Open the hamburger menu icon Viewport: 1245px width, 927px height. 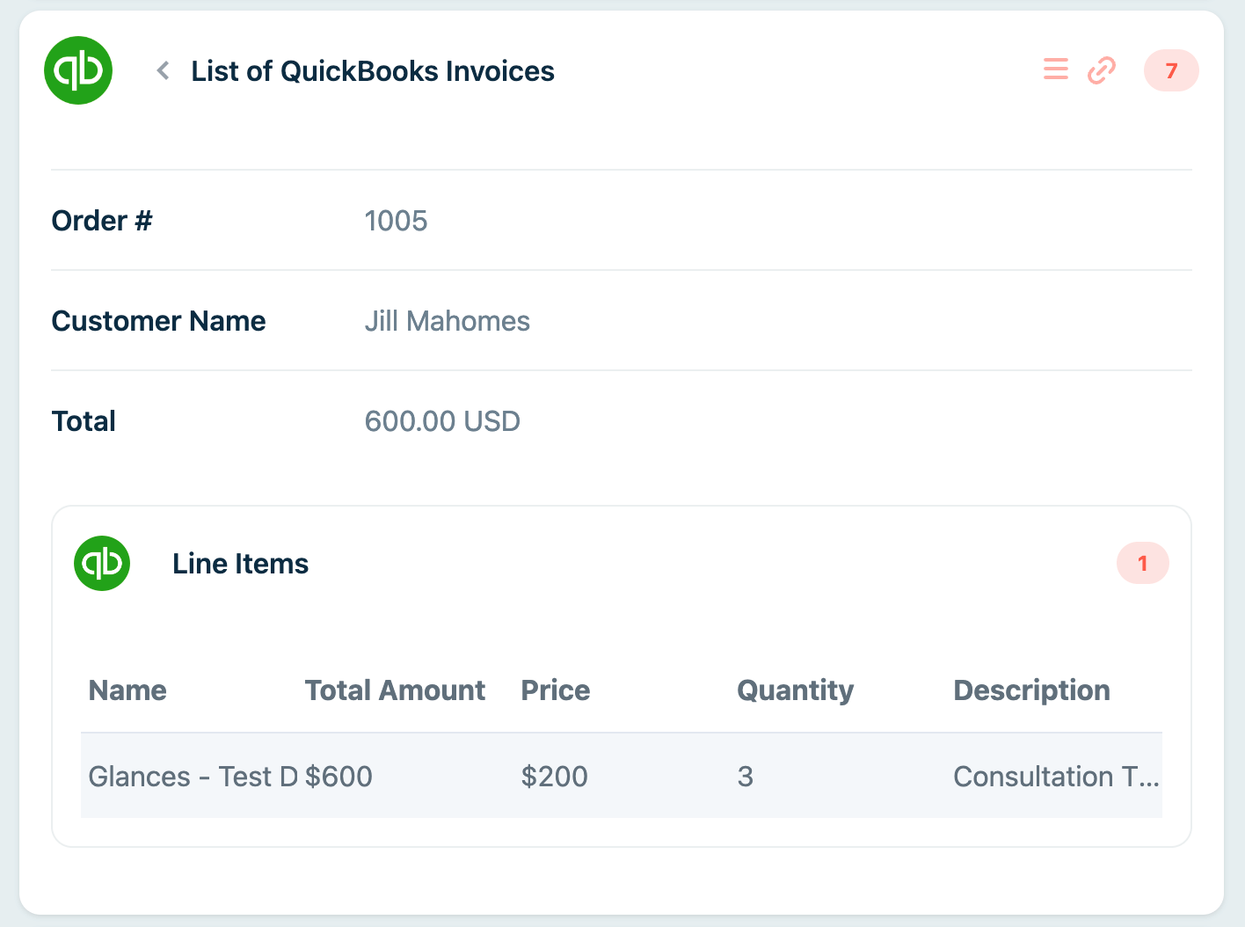click(x=1055, y=69)
